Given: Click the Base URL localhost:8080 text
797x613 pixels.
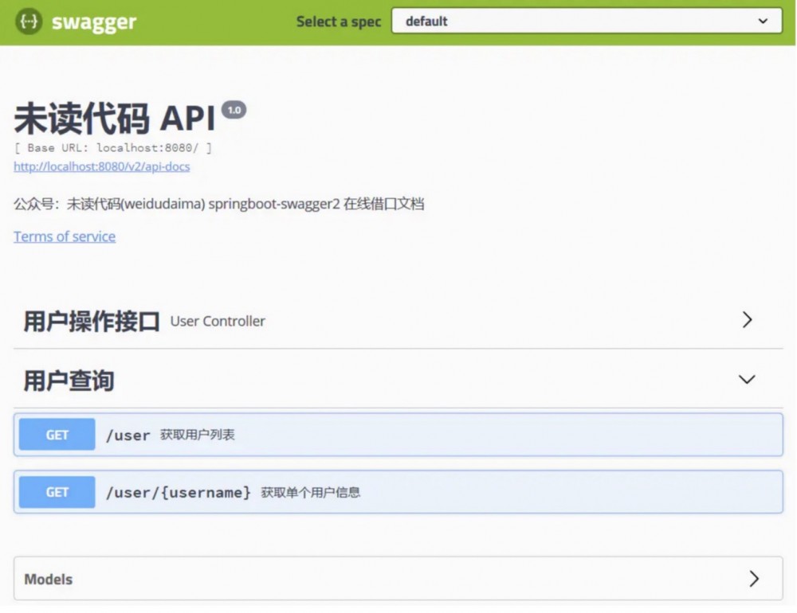Looking at the screenshot, I should pos(113,148).
